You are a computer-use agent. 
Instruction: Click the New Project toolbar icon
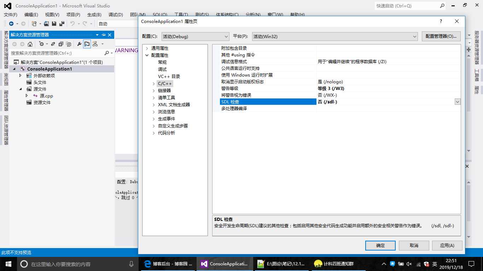pos(34,24)
